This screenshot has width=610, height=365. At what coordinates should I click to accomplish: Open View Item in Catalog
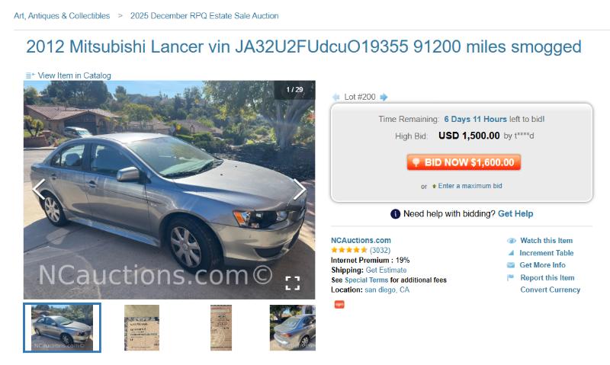[x=74, y=75]
